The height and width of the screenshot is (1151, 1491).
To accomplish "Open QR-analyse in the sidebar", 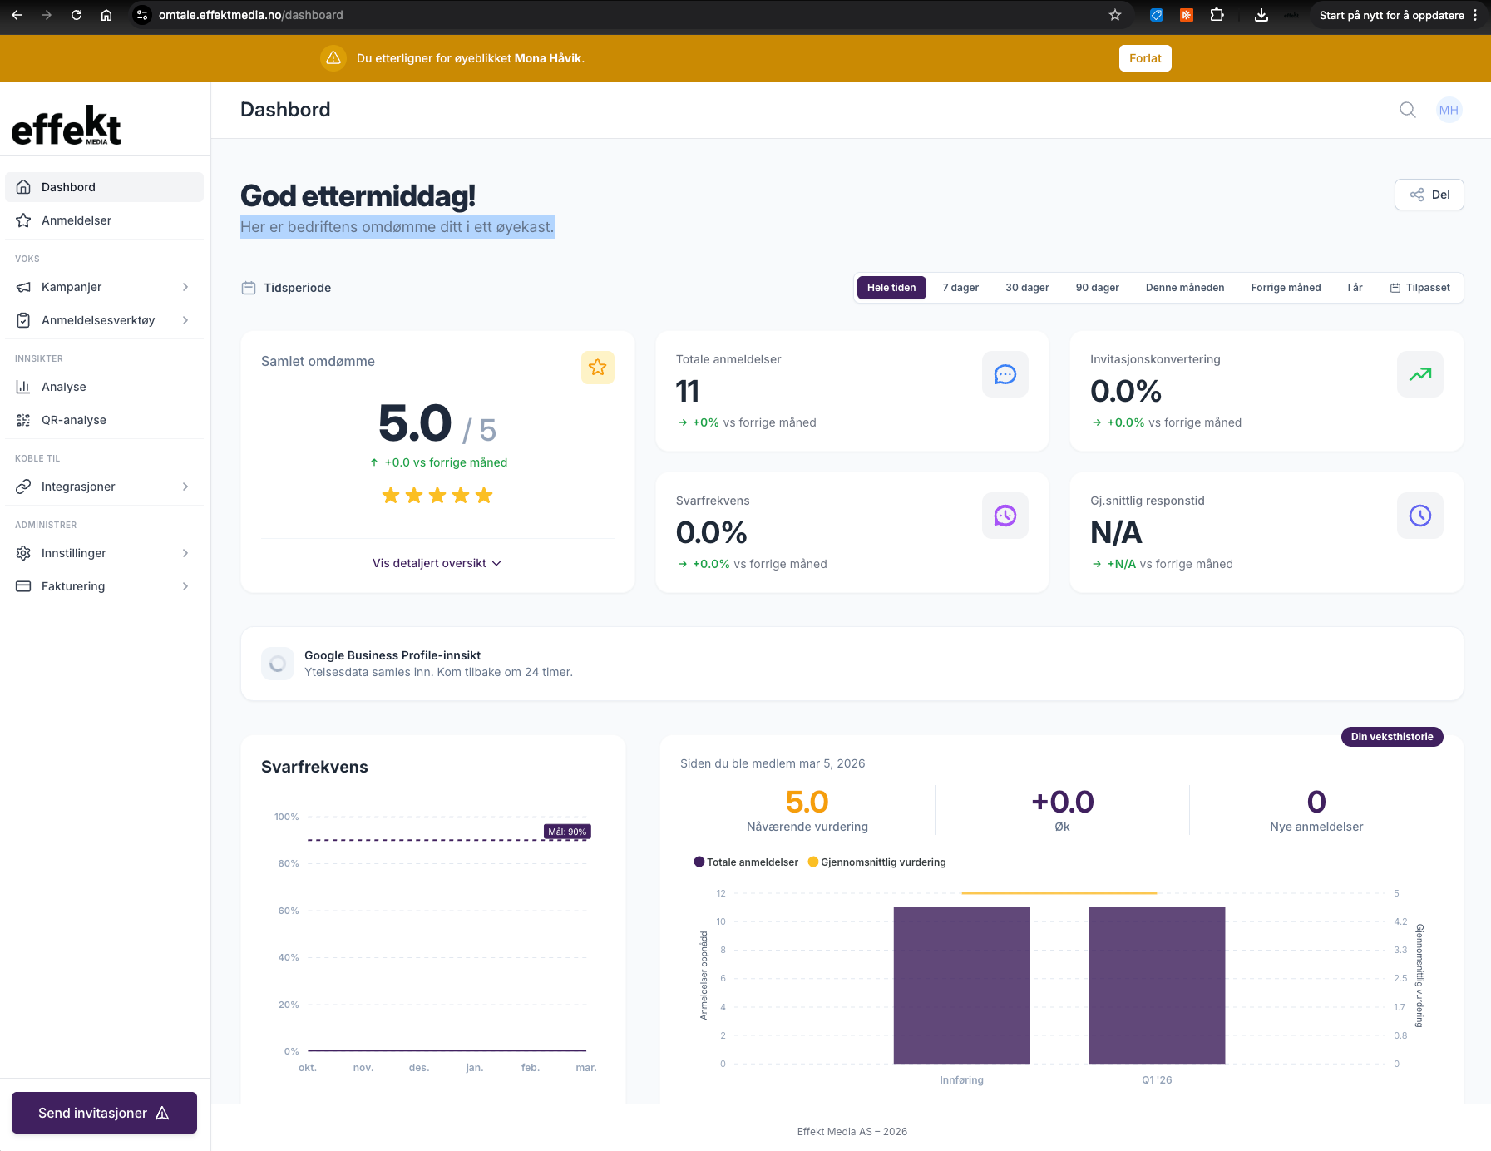I will (104, 420).
